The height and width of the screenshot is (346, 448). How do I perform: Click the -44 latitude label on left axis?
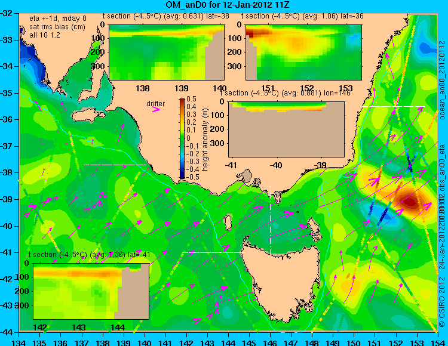(x=7, y=332)
